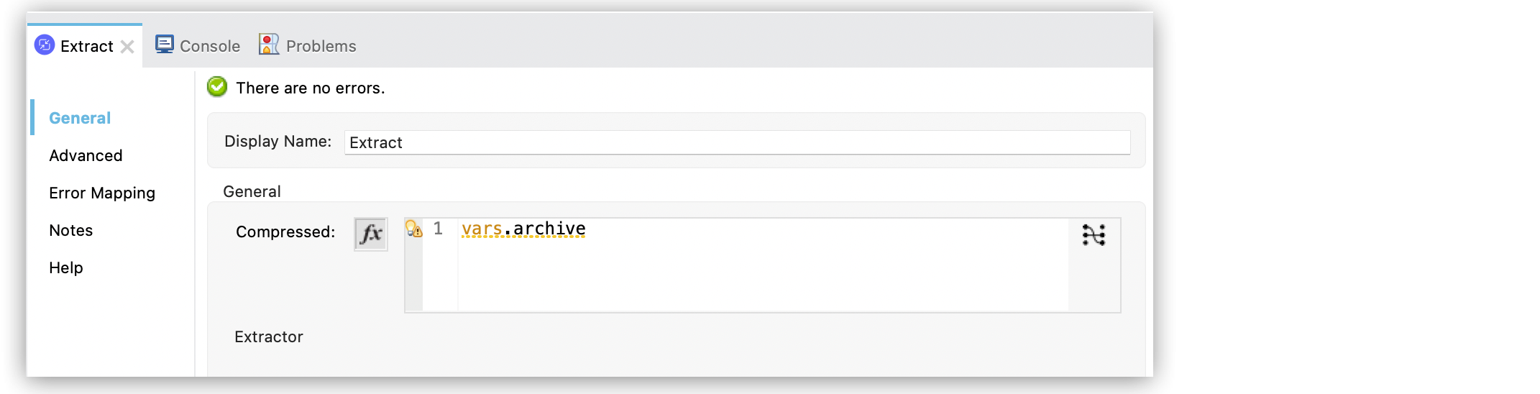Click the Problems tab icon

(269, 45)
